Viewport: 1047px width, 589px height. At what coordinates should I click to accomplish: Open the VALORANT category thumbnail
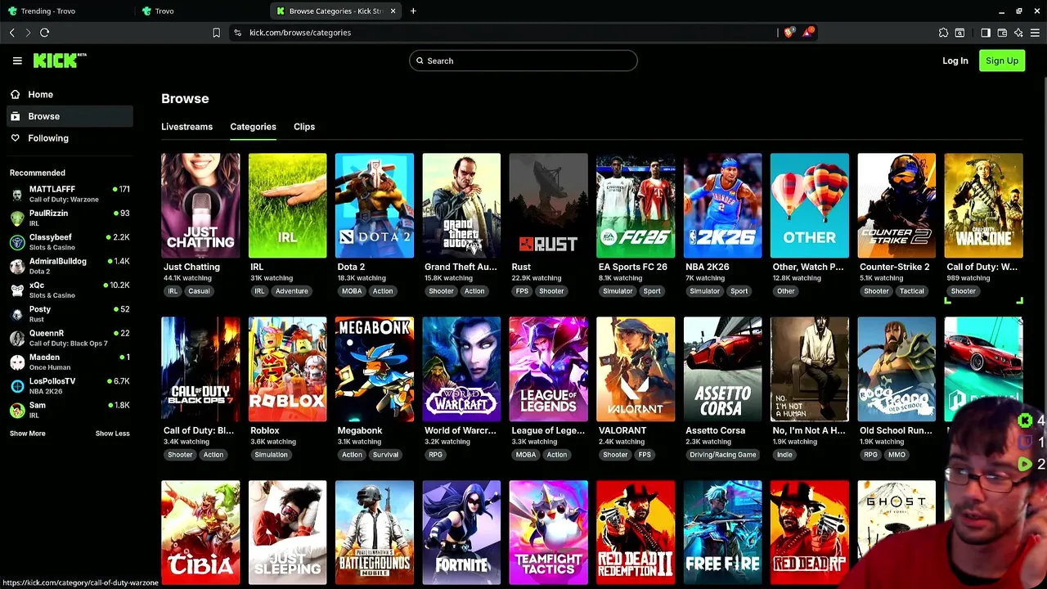point(636,369)
